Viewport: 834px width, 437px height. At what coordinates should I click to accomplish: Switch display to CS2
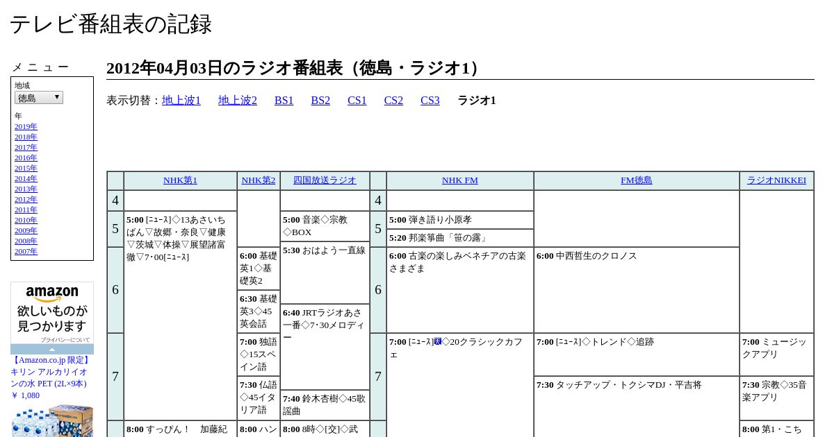click(x=393, y=101)
